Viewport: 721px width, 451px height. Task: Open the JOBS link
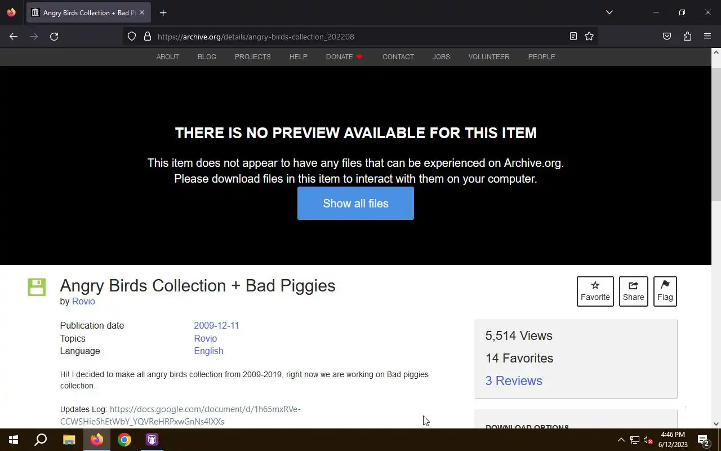[x=441, y=57]
